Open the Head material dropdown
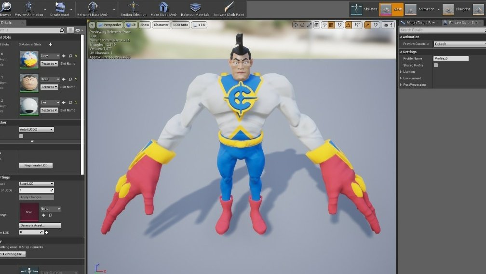Screen dimensions: 486x274 pyautogui.click(x=50, y=79)
